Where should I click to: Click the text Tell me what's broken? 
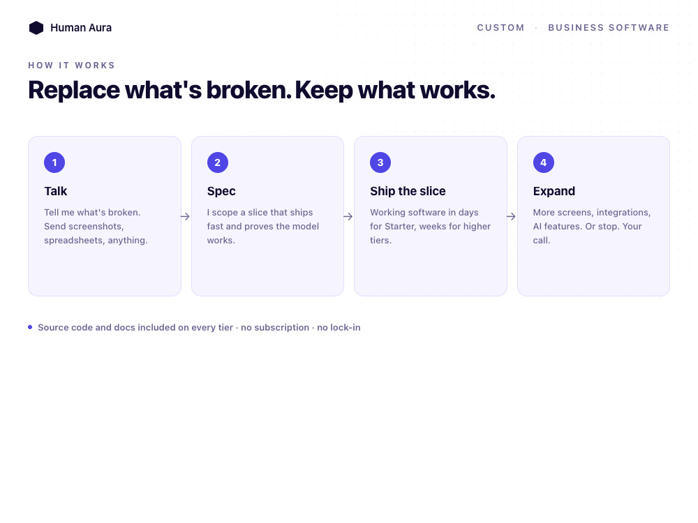pos(92,213)
